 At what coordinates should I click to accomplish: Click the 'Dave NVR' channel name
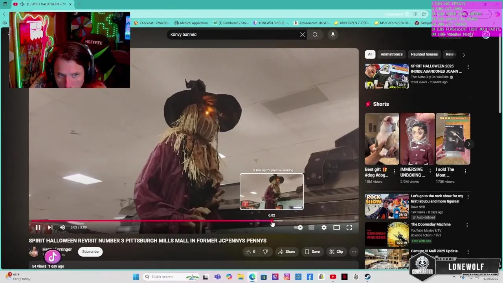point(419,207)
